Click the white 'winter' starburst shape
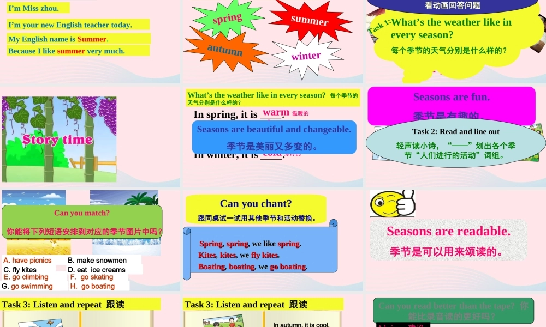Screen dimensions: 546x327 (x=306, y=56)
